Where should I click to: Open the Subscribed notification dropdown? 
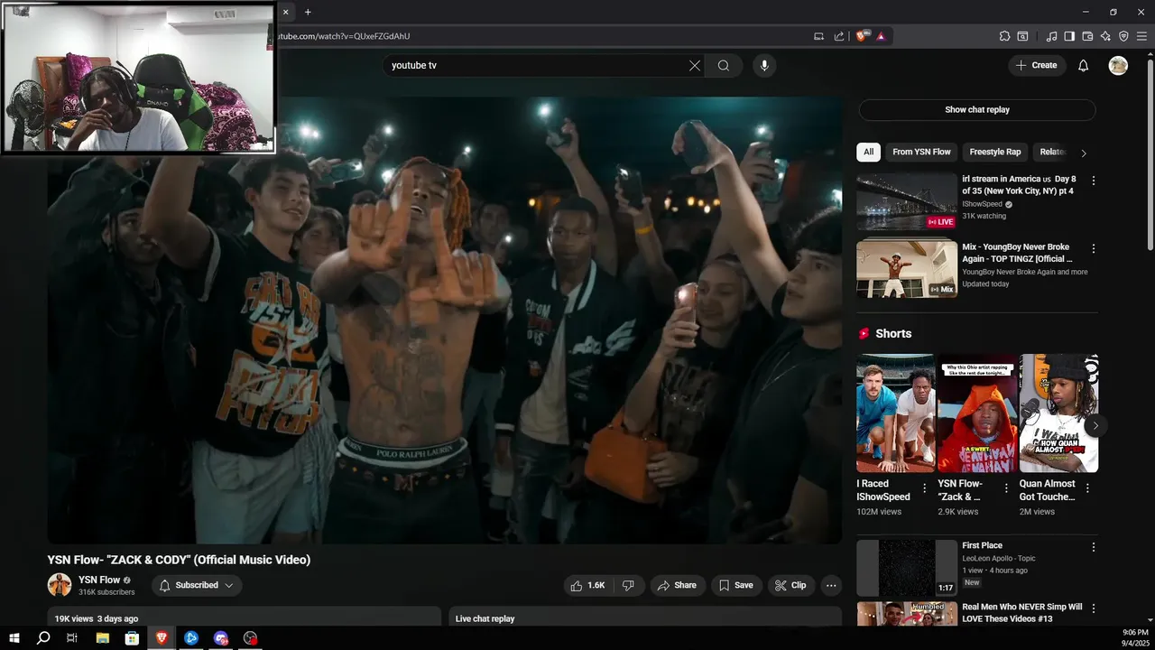tap(197, 585)
